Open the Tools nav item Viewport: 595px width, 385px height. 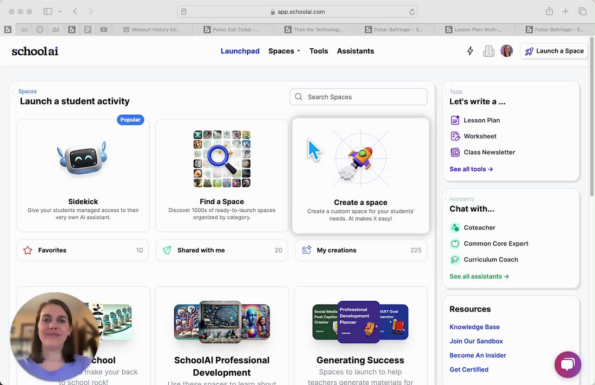pos(318,51)
